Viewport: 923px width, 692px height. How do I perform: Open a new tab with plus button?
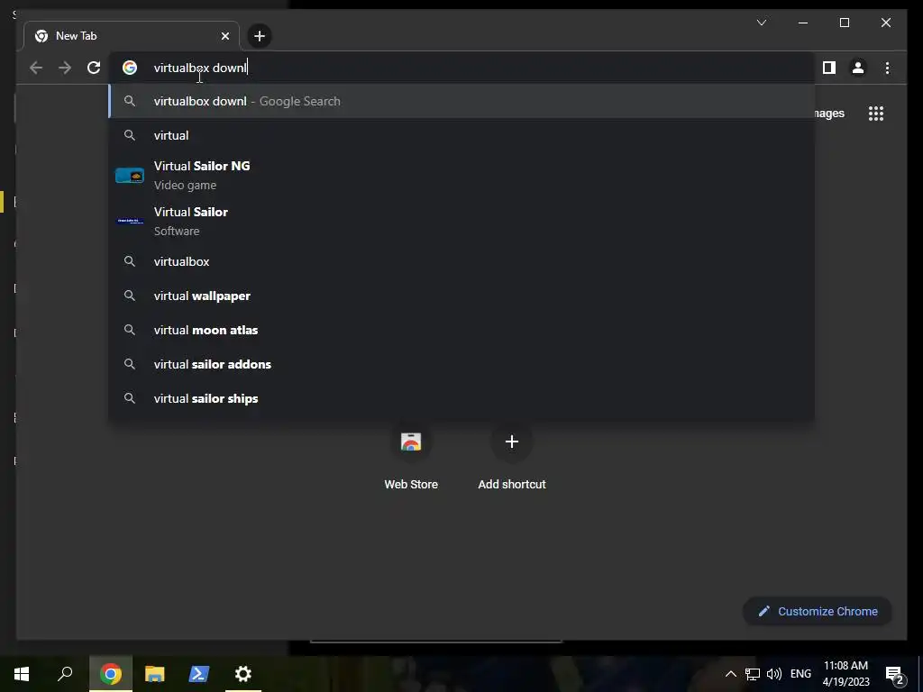click(x=260, y=36)
